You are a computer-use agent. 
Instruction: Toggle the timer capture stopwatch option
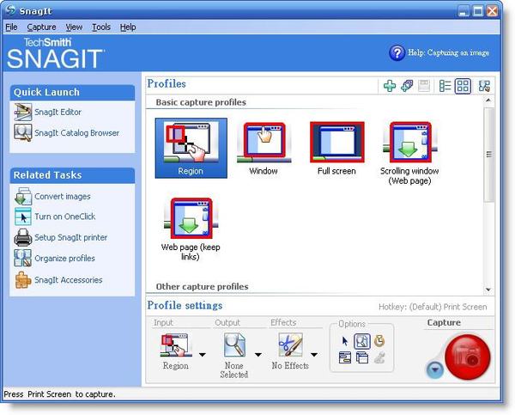pyautogui.click(x=379, y=341)
